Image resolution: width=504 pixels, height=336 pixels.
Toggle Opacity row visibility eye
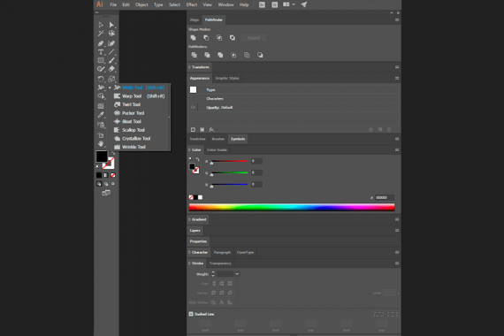click(x=193, y=107)
